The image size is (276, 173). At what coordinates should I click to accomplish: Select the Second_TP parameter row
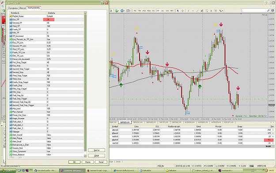pos(47,23)
